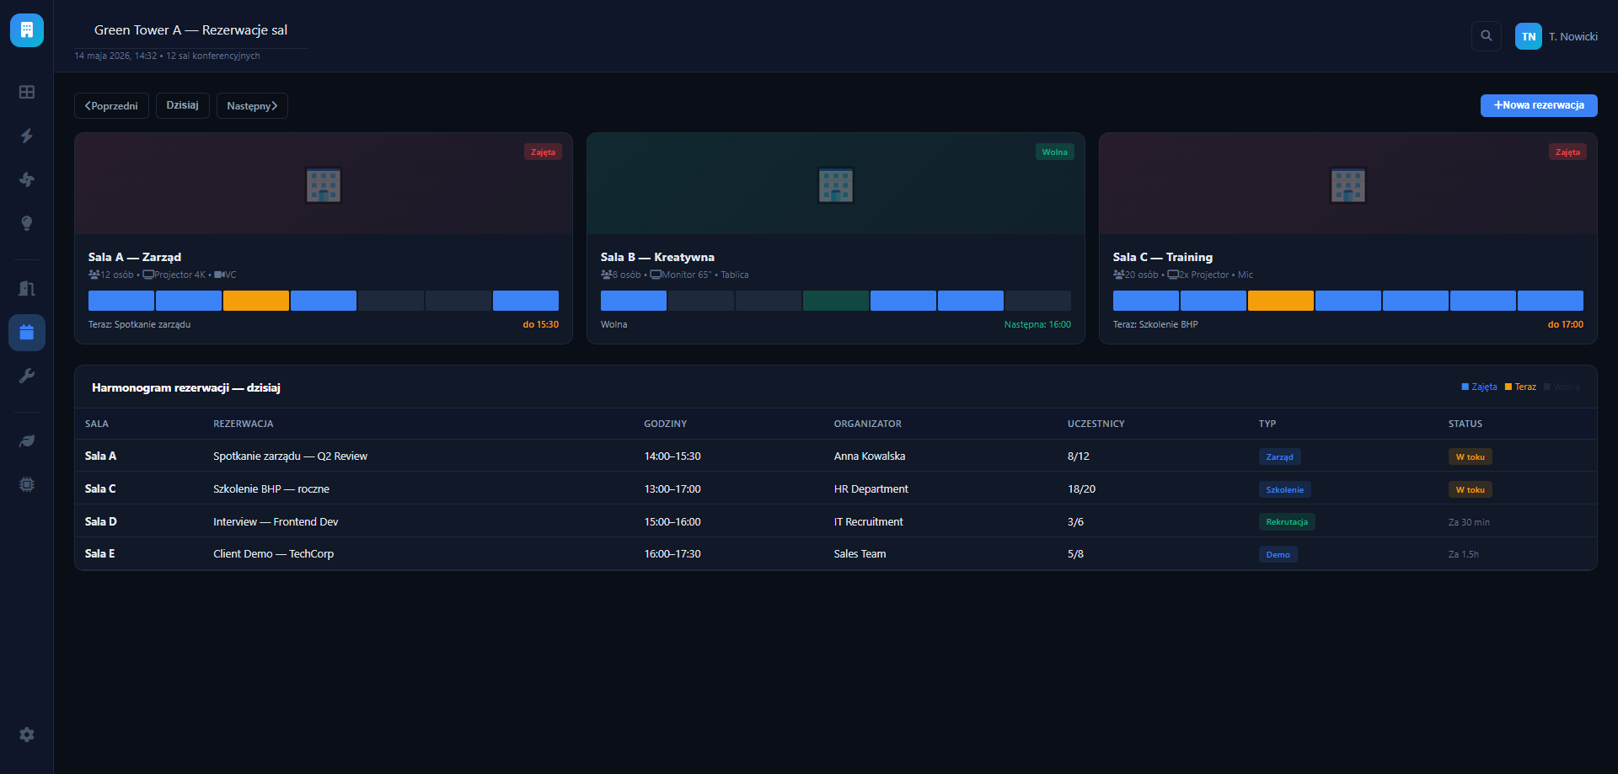The width and height of the screenshot is (1618, 774).
Task: Click 'Następna: 16:00' on Sala B card
Action: 1037,324
